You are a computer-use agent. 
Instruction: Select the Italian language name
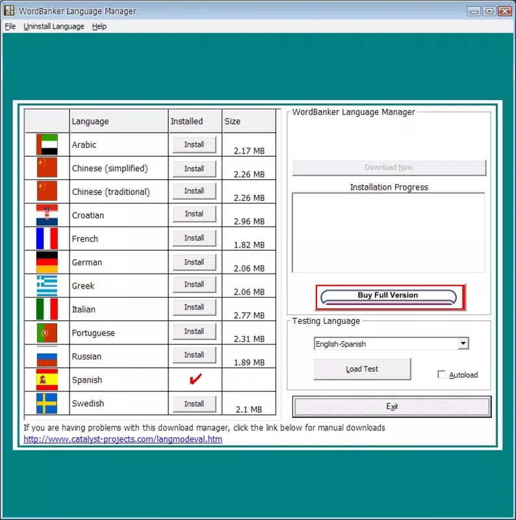tap(84, 309)
